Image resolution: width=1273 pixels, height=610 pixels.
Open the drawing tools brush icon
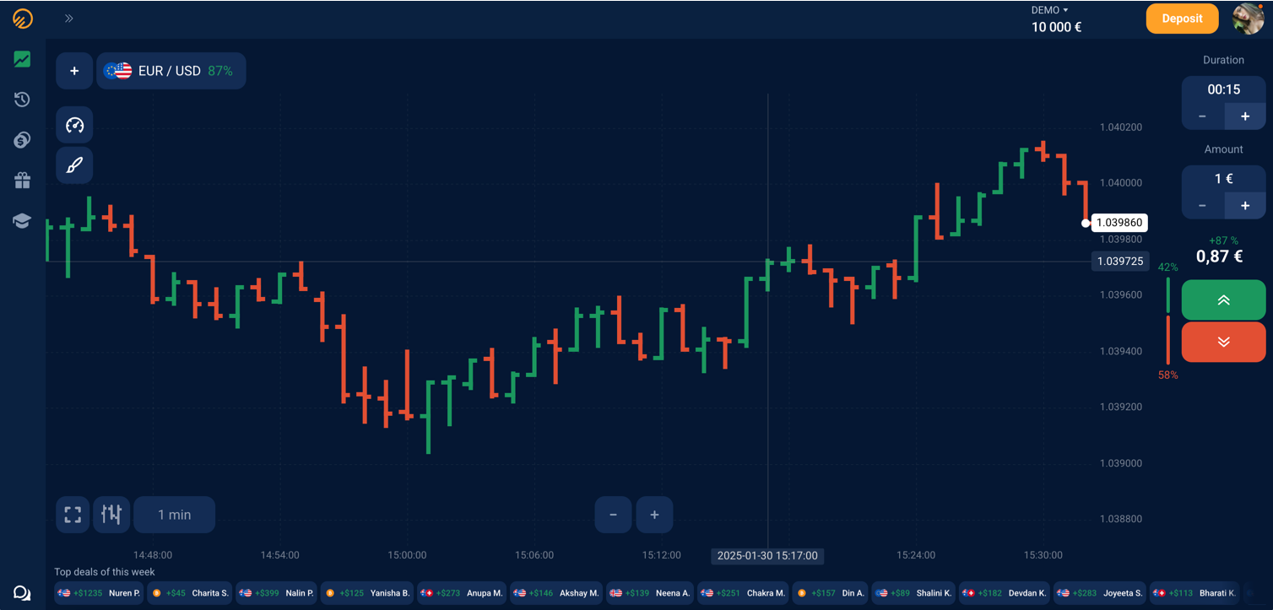point(74,165)
